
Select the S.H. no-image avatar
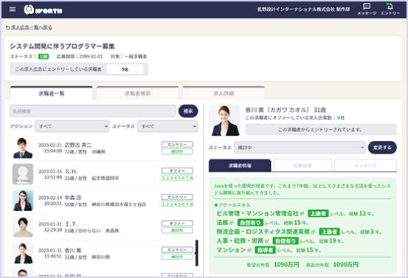click(x=23, y=174)
